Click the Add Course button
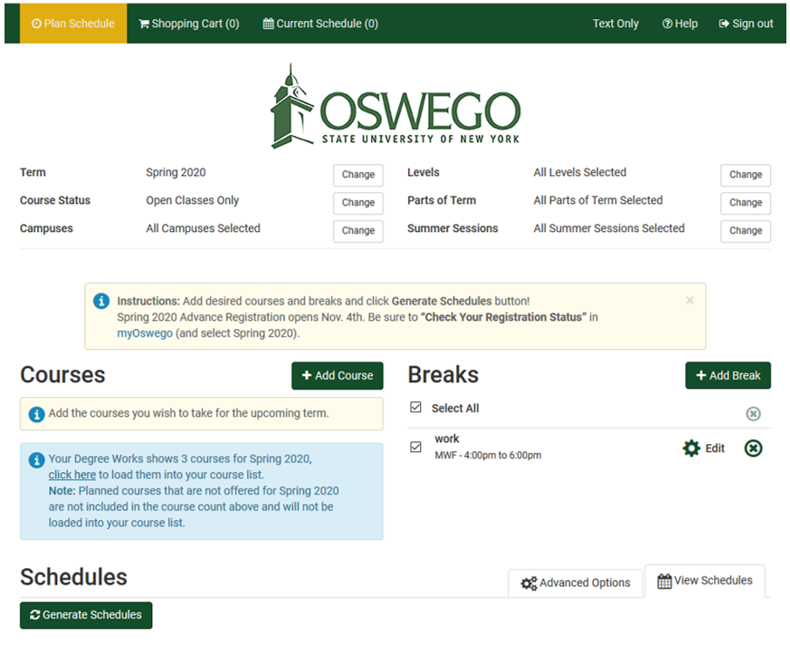 pyautogui.click(x=337, y=376)
